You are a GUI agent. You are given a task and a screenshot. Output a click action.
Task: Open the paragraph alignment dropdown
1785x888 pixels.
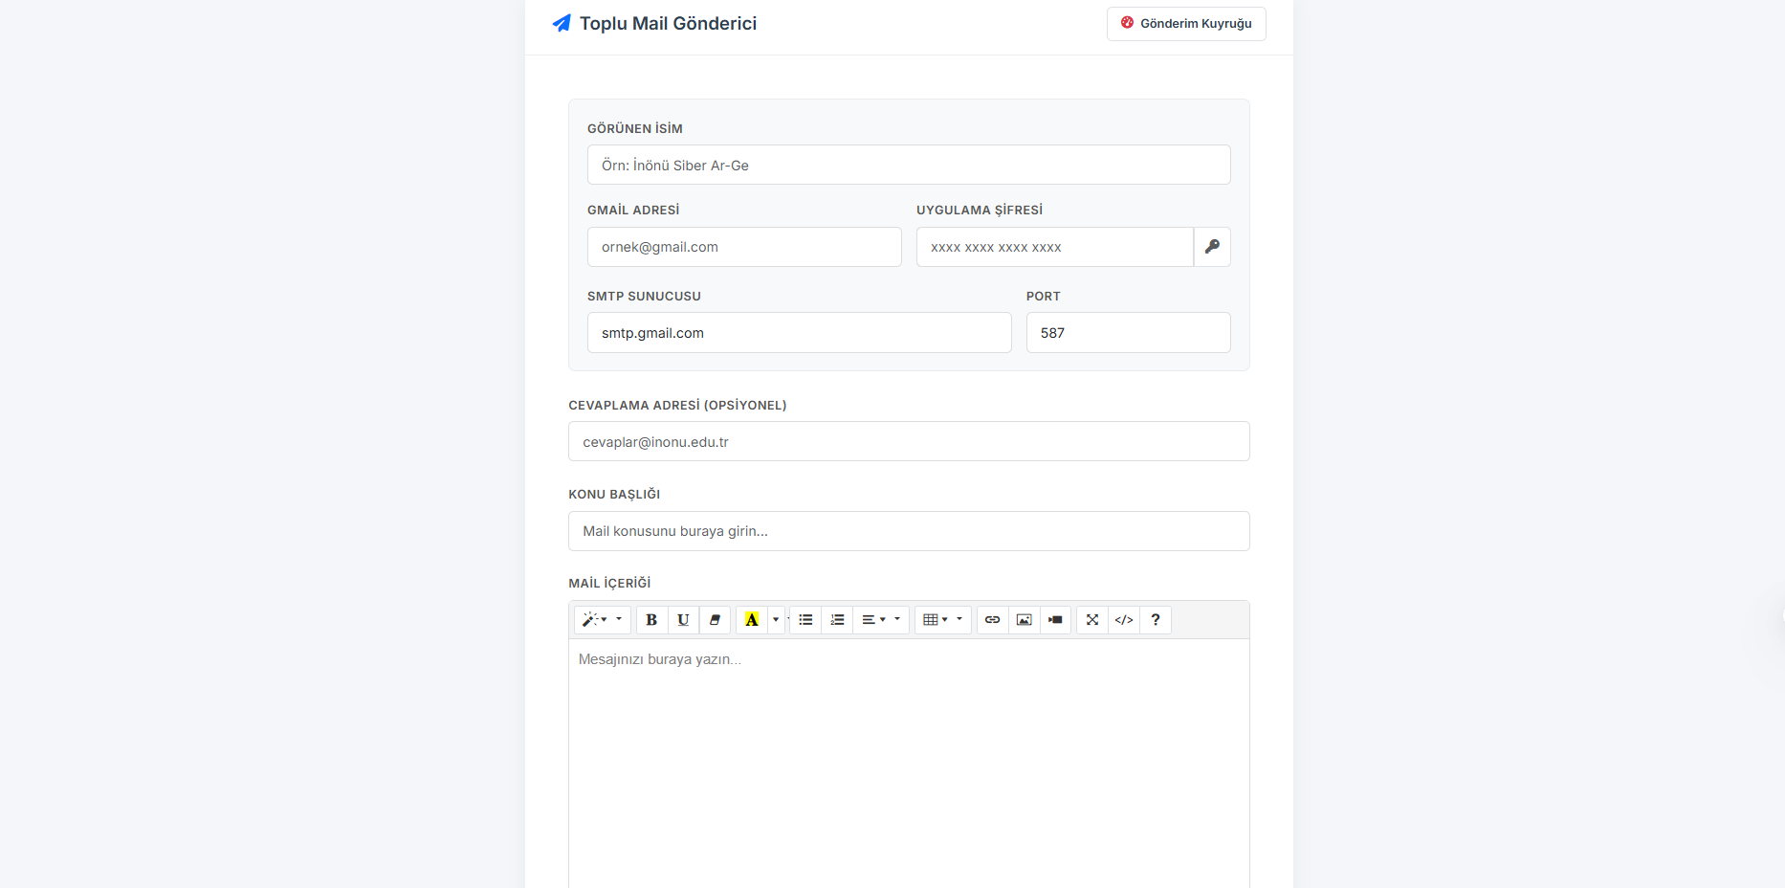880,620
